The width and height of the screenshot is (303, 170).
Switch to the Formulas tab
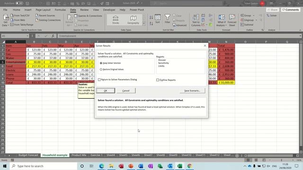tap(60, 9)
